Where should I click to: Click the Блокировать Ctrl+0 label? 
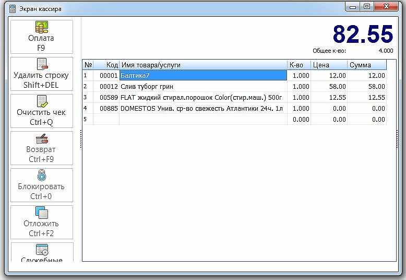41,191
